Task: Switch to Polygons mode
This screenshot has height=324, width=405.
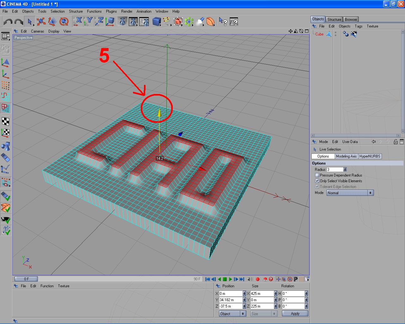Action: [5, 109]
